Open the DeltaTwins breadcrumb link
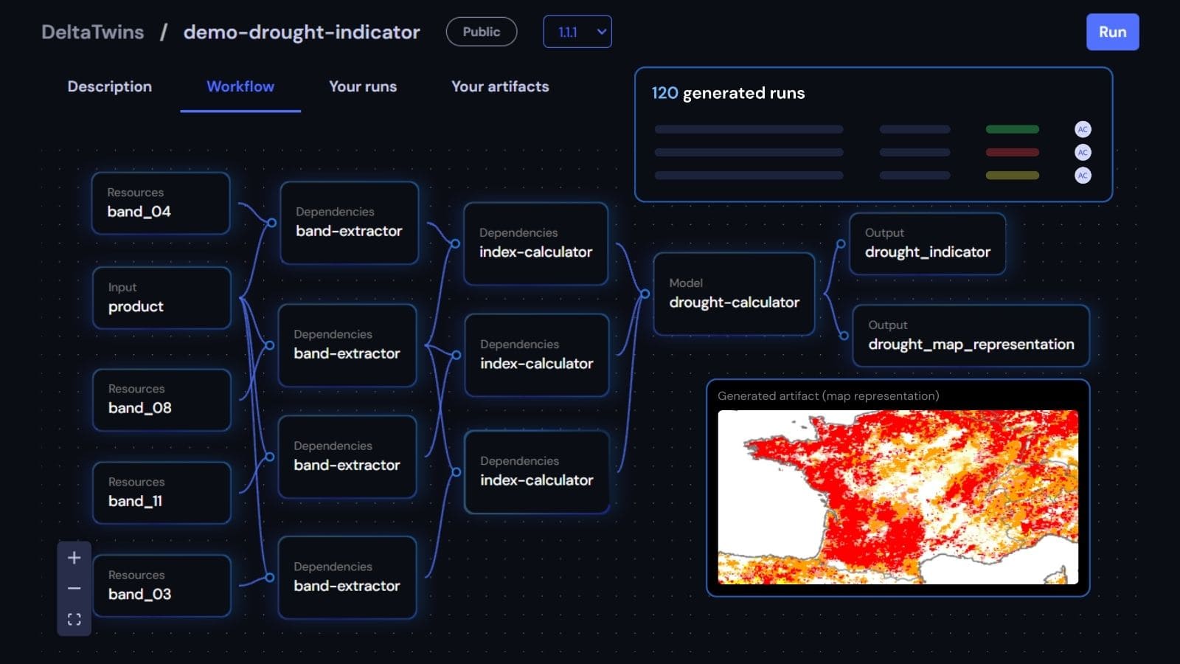The image size is (1180, 664). (92, 32)
